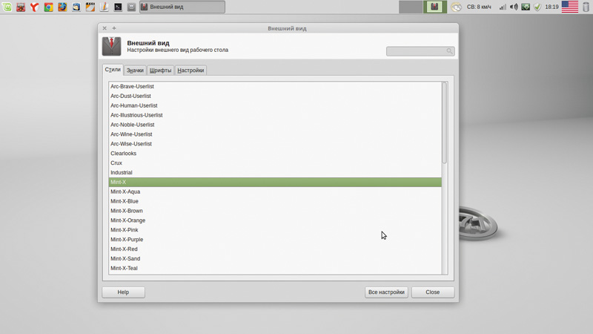593x334 pixels.
Task: Choose the Crux theme
Action: point(275,163)
